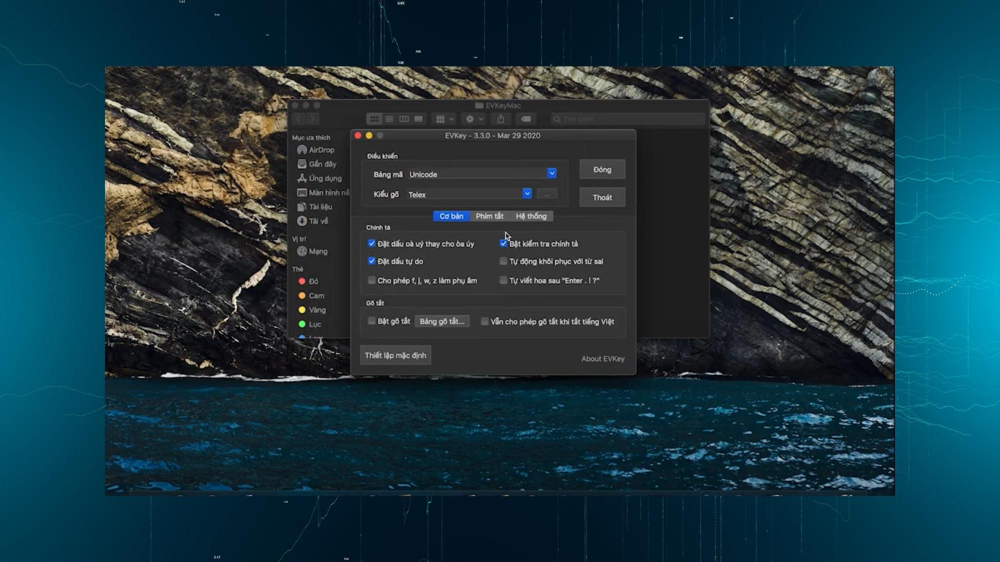Screen dimensions: 1000x562
Task: Switch Finder to gallery view
Action: 417,119
